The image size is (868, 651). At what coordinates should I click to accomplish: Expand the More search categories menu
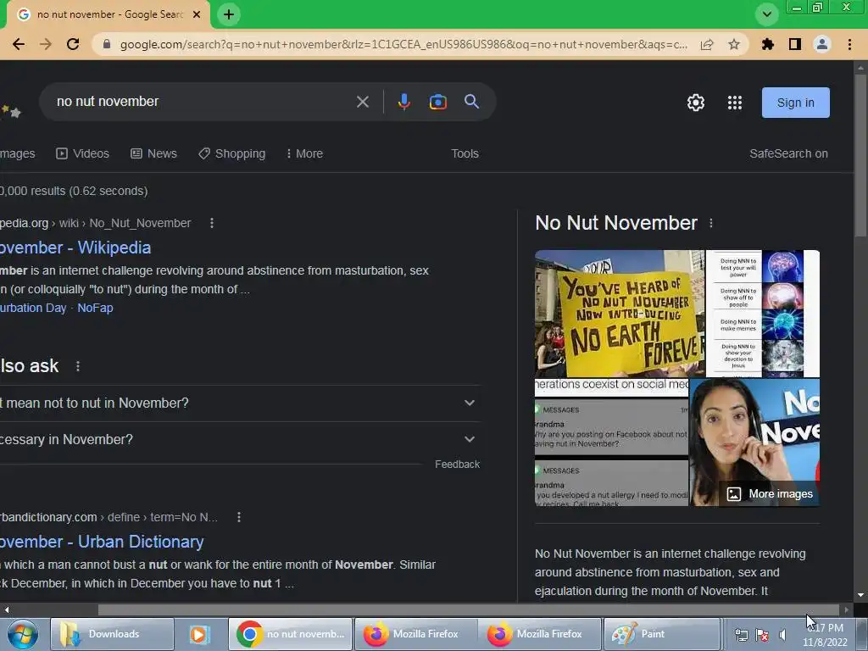pyautogui.click(x=304, y=153)
